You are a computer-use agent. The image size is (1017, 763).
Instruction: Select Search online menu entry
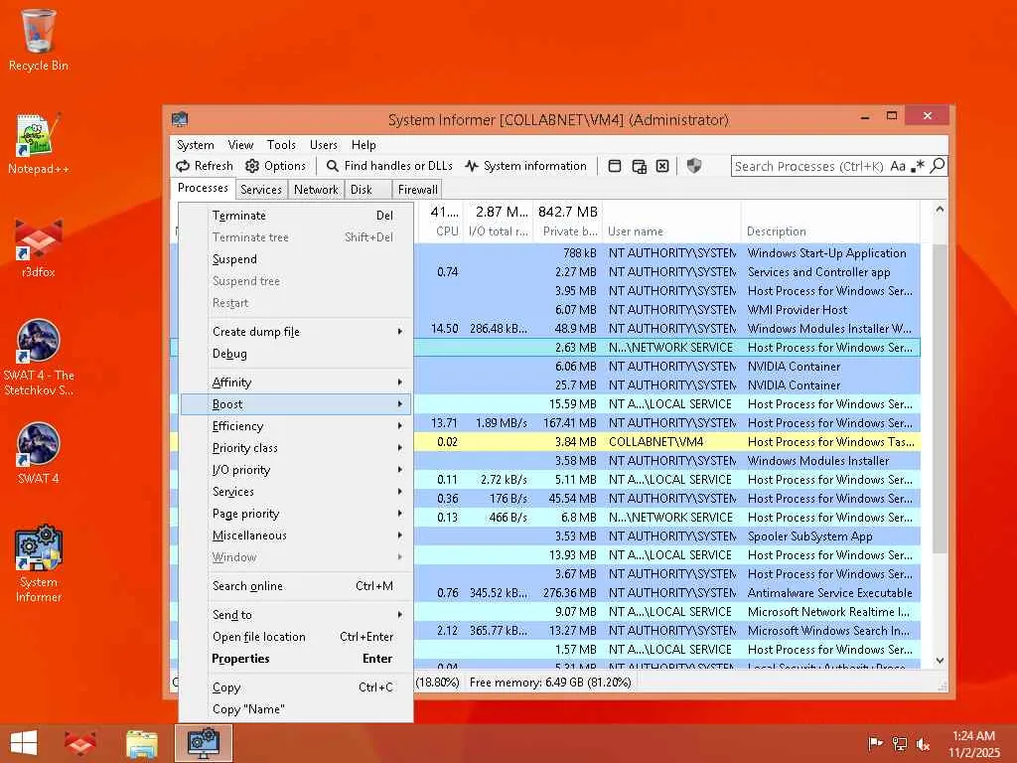(x=296, y=586)
